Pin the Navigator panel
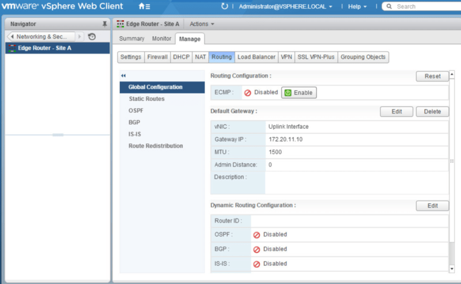 coord(104,24)
